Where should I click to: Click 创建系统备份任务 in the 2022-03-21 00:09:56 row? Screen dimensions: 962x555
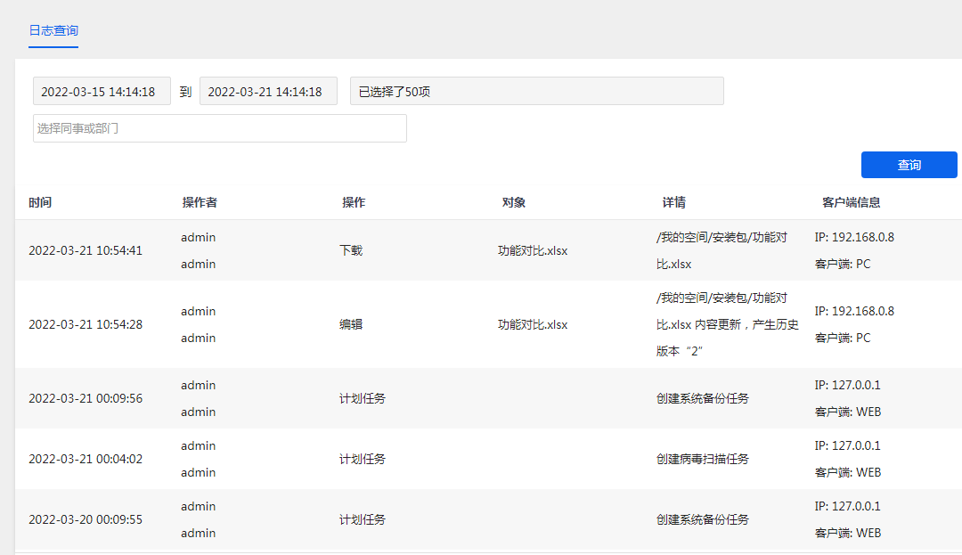[703, 398]
